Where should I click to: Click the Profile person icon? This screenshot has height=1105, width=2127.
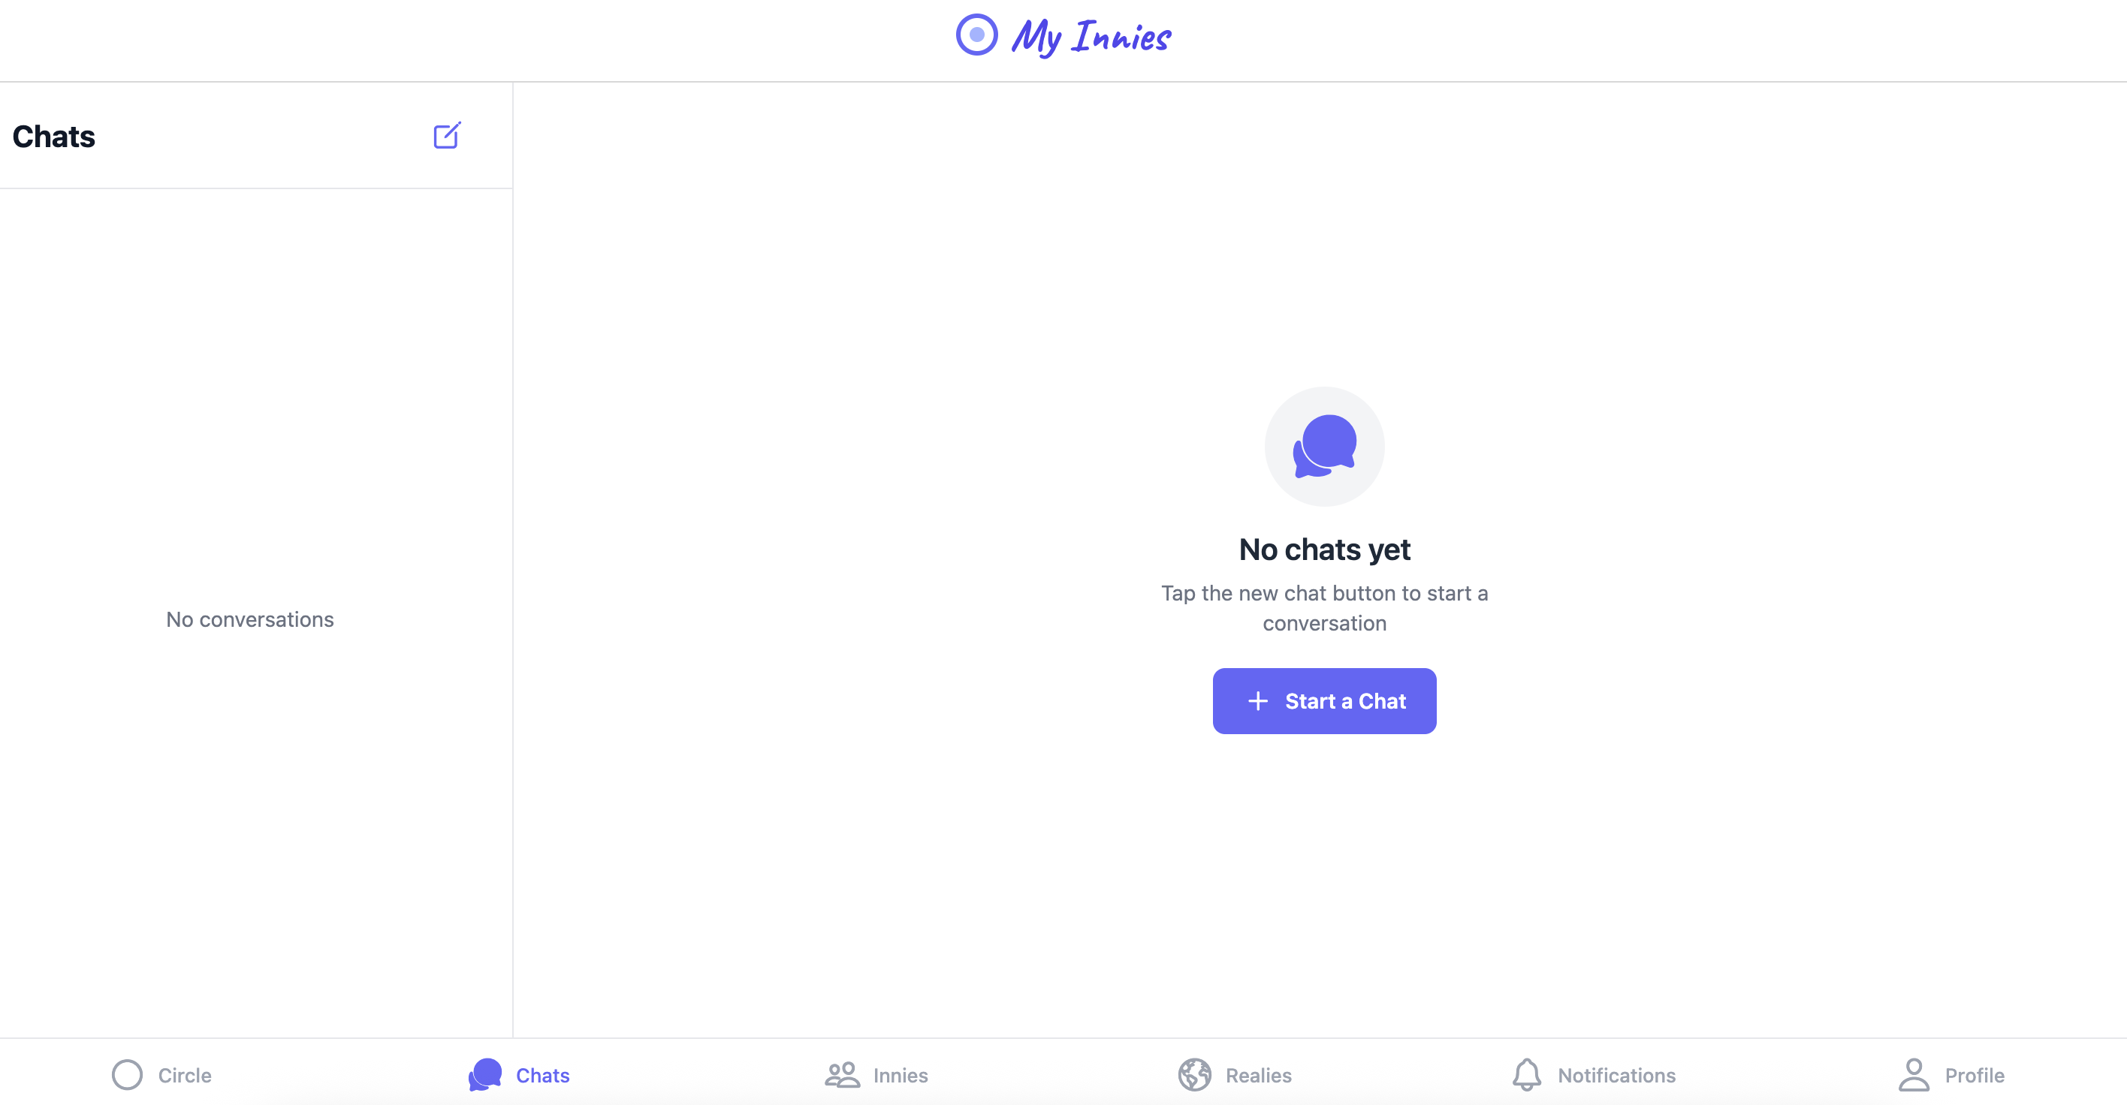[x=1913, y=1074]
